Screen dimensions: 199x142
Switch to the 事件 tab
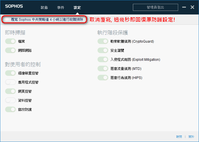click(61, 7)
